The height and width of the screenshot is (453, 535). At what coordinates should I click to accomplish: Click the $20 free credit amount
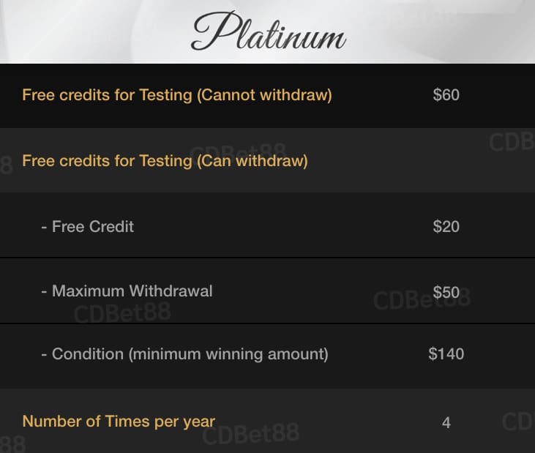446,227
